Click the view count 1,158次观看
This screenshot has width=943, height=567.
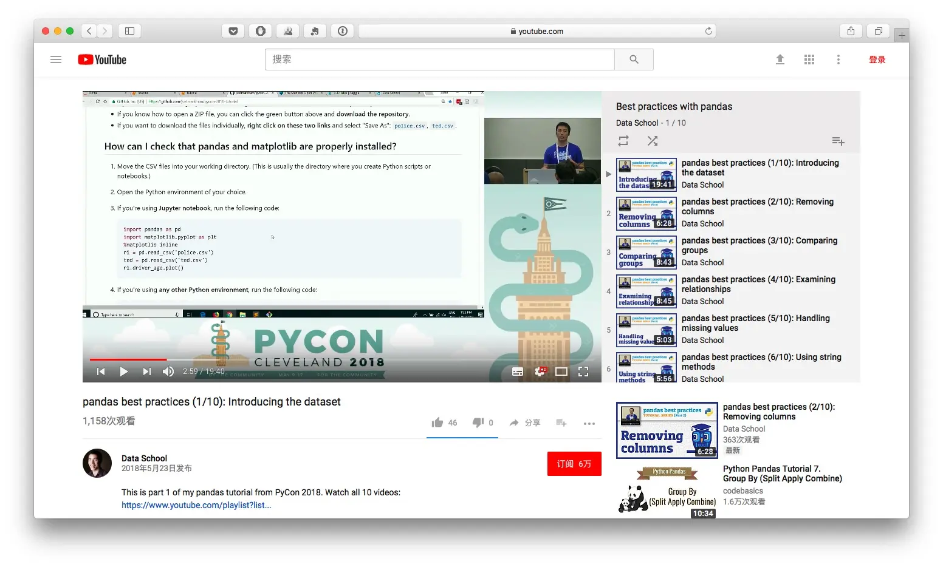(x=109, y=421)
